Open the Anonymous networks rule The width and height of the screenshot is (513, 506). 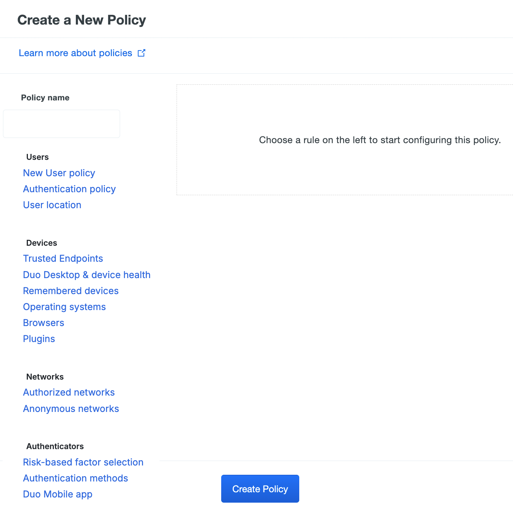pyautogui.click(x=71, y=409)
